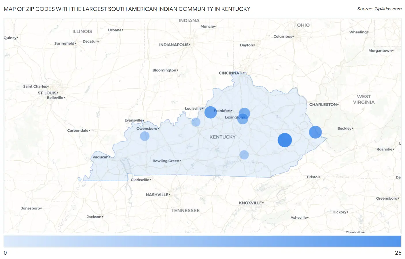This screenshot has height=259, width=405.
Task: Click the light bubble south of Owensboro
Action: click(145, 136)
